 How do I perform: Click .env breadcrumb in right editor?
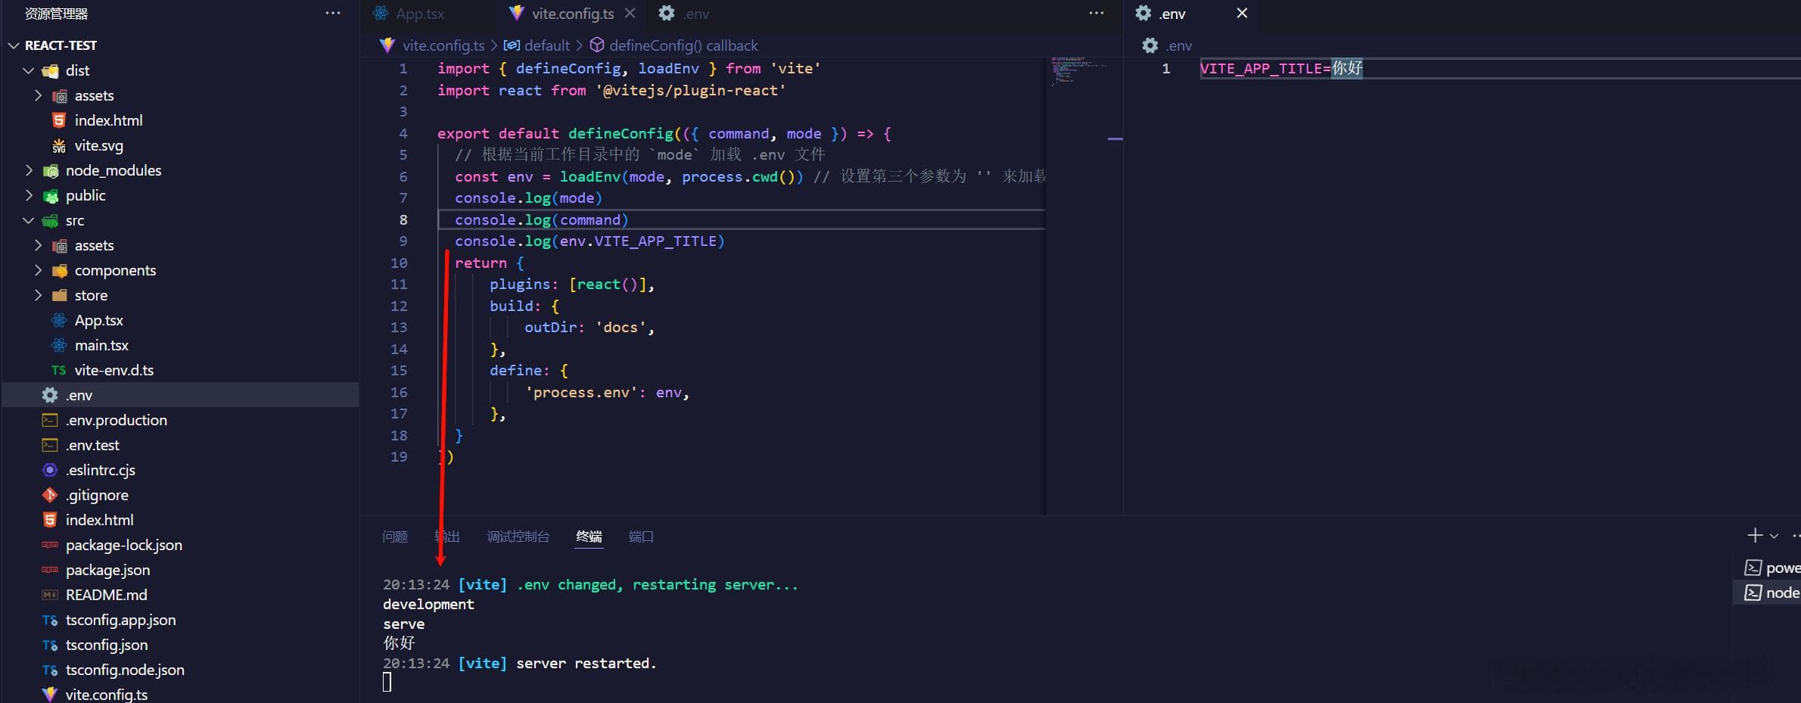pyautogui.click(x=1179, y=45)
